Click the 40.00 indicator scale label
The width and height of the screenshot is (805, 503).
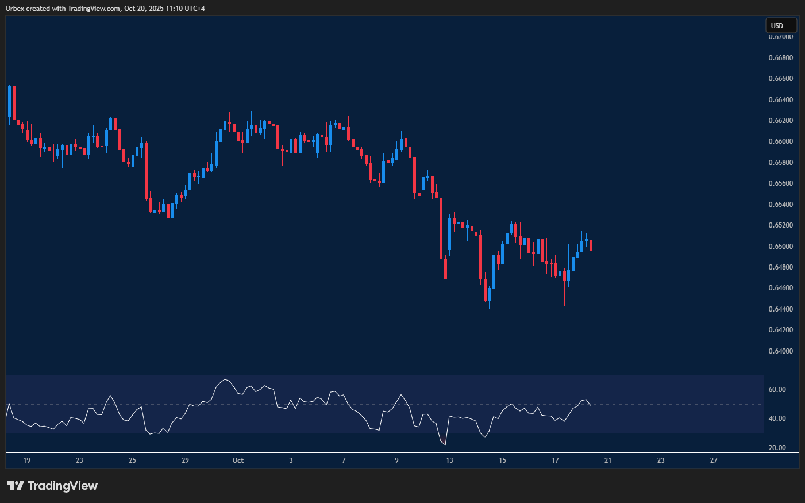click(777, 418)
